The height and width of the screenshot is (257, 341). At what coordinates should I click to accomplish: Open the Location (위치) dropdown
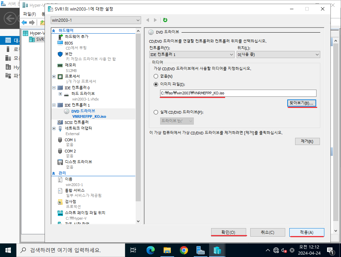tap(278, 55)
